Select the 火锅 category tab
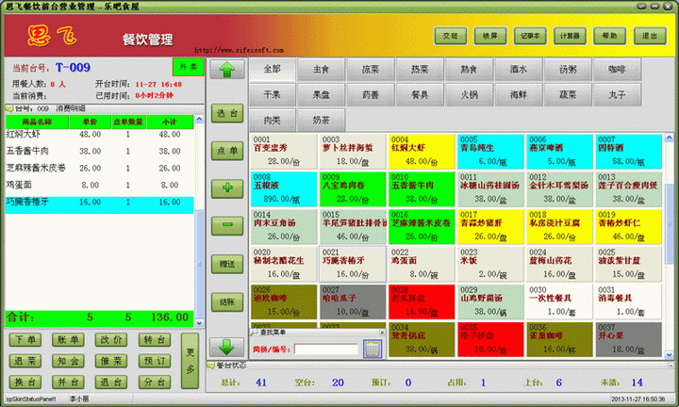679x407 pixels. (x=469, y=95)
